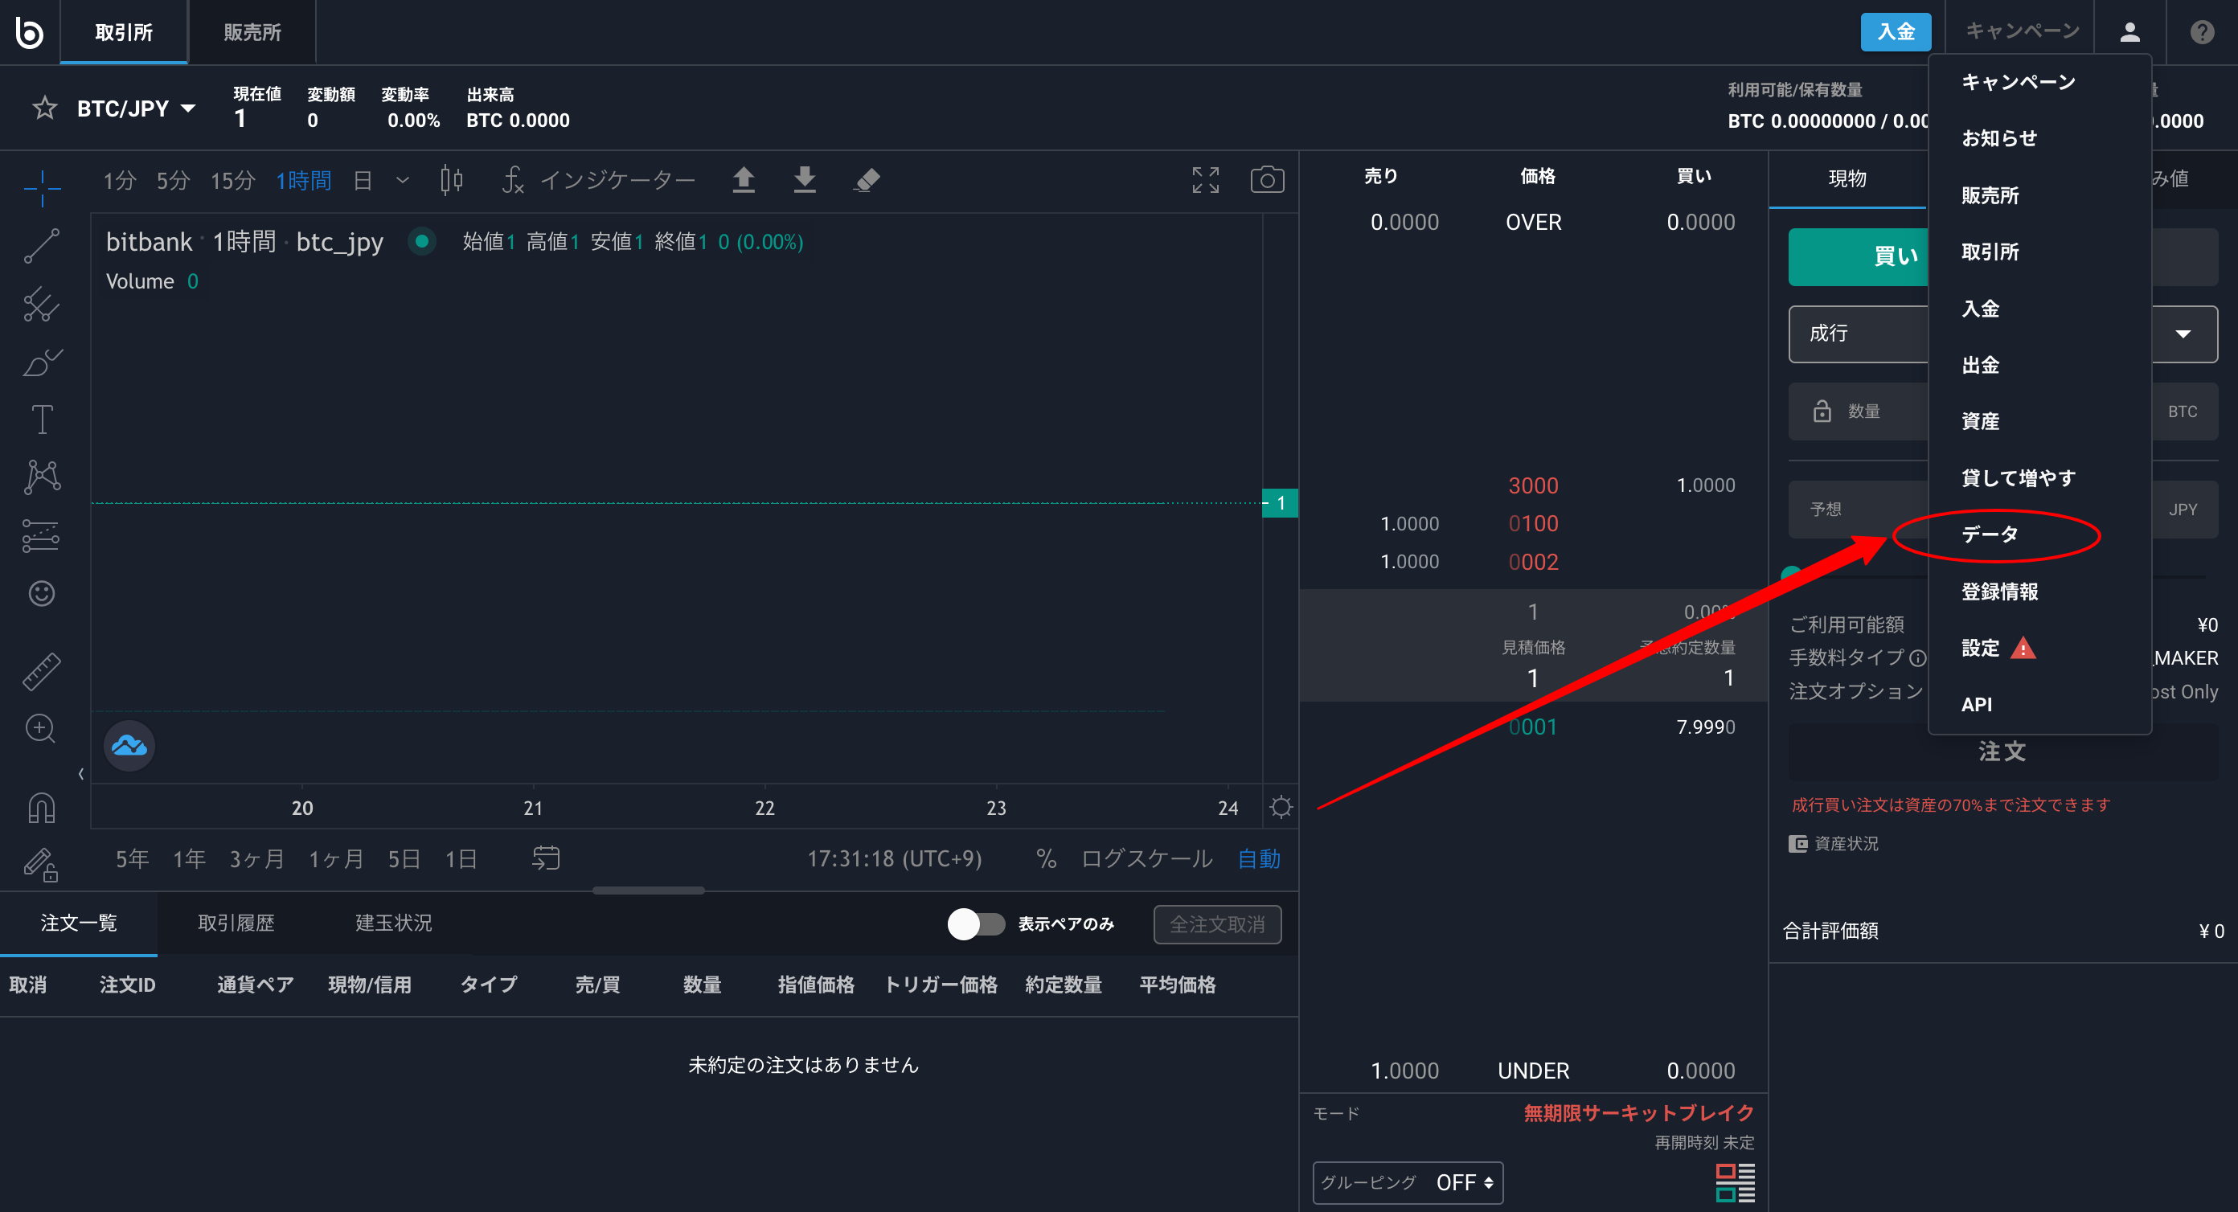Click the eraser icon in chart toolbar

[x=867, y=180]
